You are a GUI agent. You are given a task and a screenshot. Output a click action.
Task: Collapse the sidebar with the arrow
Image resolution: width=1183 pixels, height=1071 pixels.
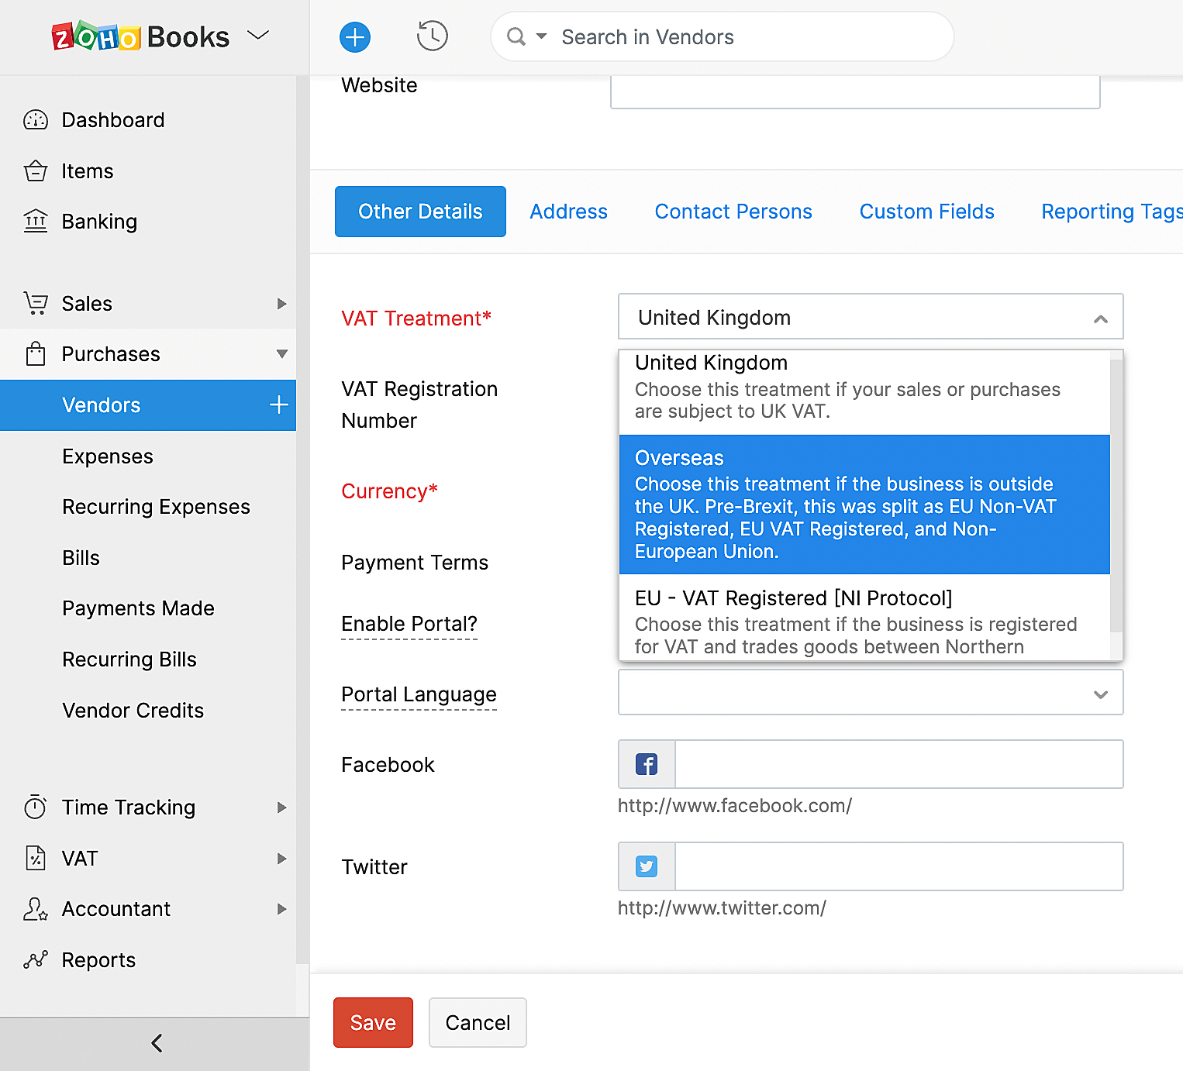[x=156, y=1043]
